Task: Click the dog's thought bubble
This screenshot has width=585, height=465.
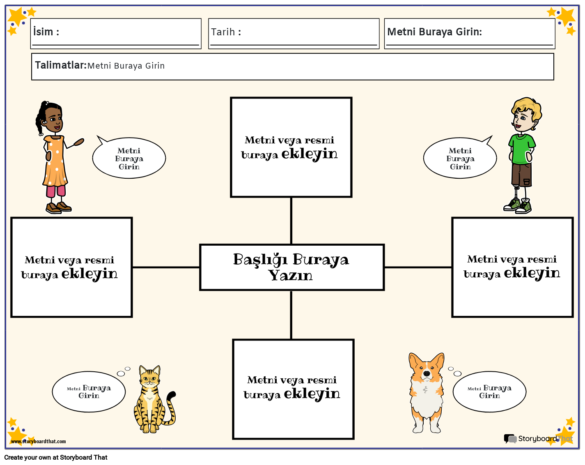Action: coord(489,392)
